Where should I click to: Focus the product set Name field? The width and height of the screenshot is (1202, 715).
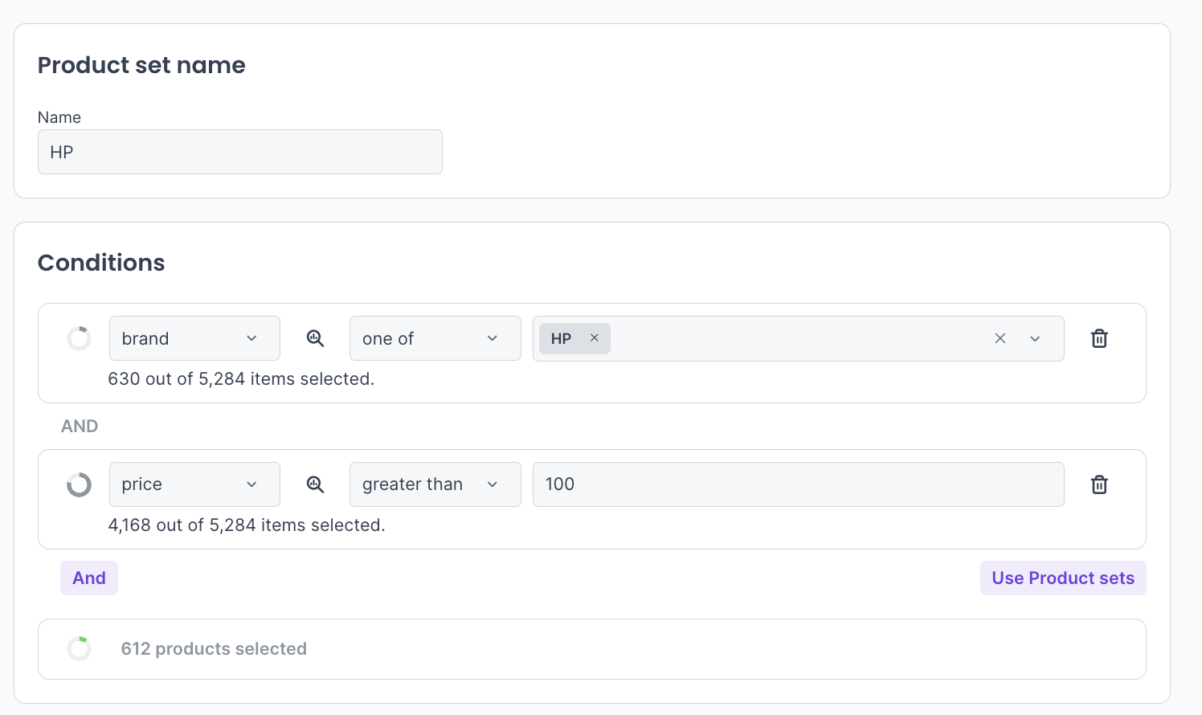pyautogui.click(x=239, y=152)
